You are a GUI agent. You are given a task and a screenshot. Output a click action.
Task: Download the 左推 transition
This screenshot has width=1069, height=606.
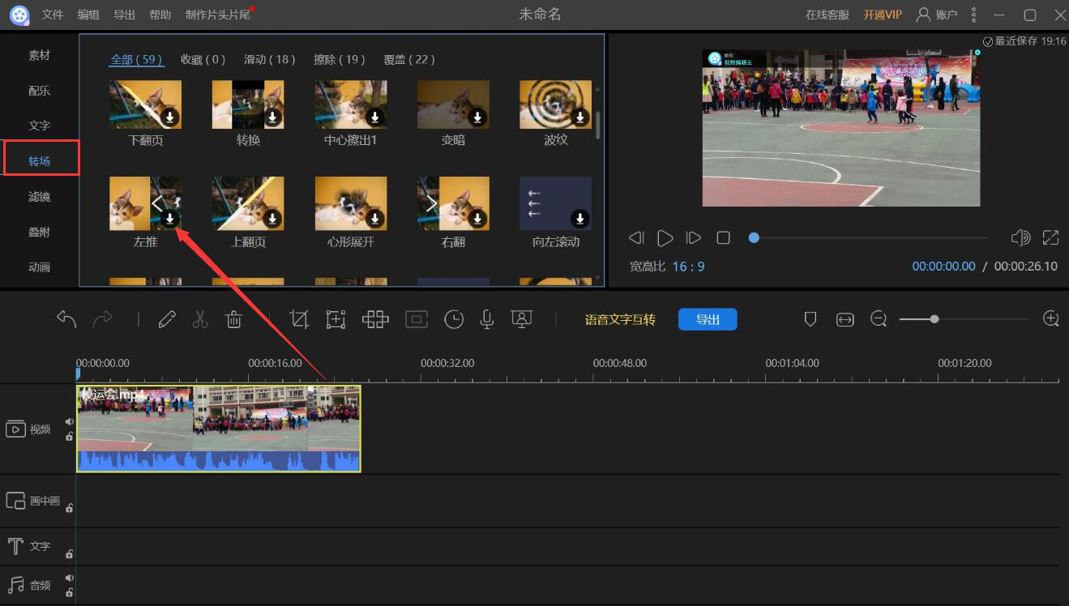point(169,219)
